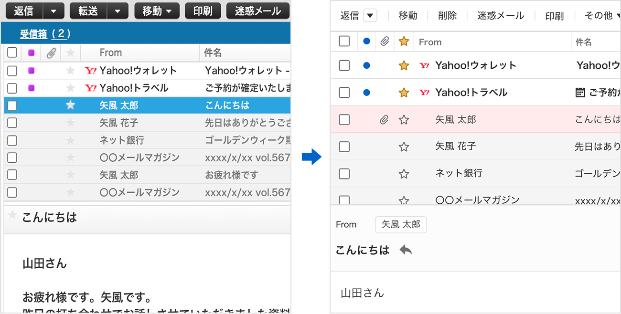Open the 移動 dropdown in the left toolbar
Screen dimensions: 621x314
157,10
